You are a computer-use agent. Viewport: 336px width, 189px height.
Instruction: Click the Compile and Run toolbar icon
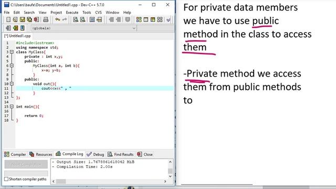pos(153,20)
